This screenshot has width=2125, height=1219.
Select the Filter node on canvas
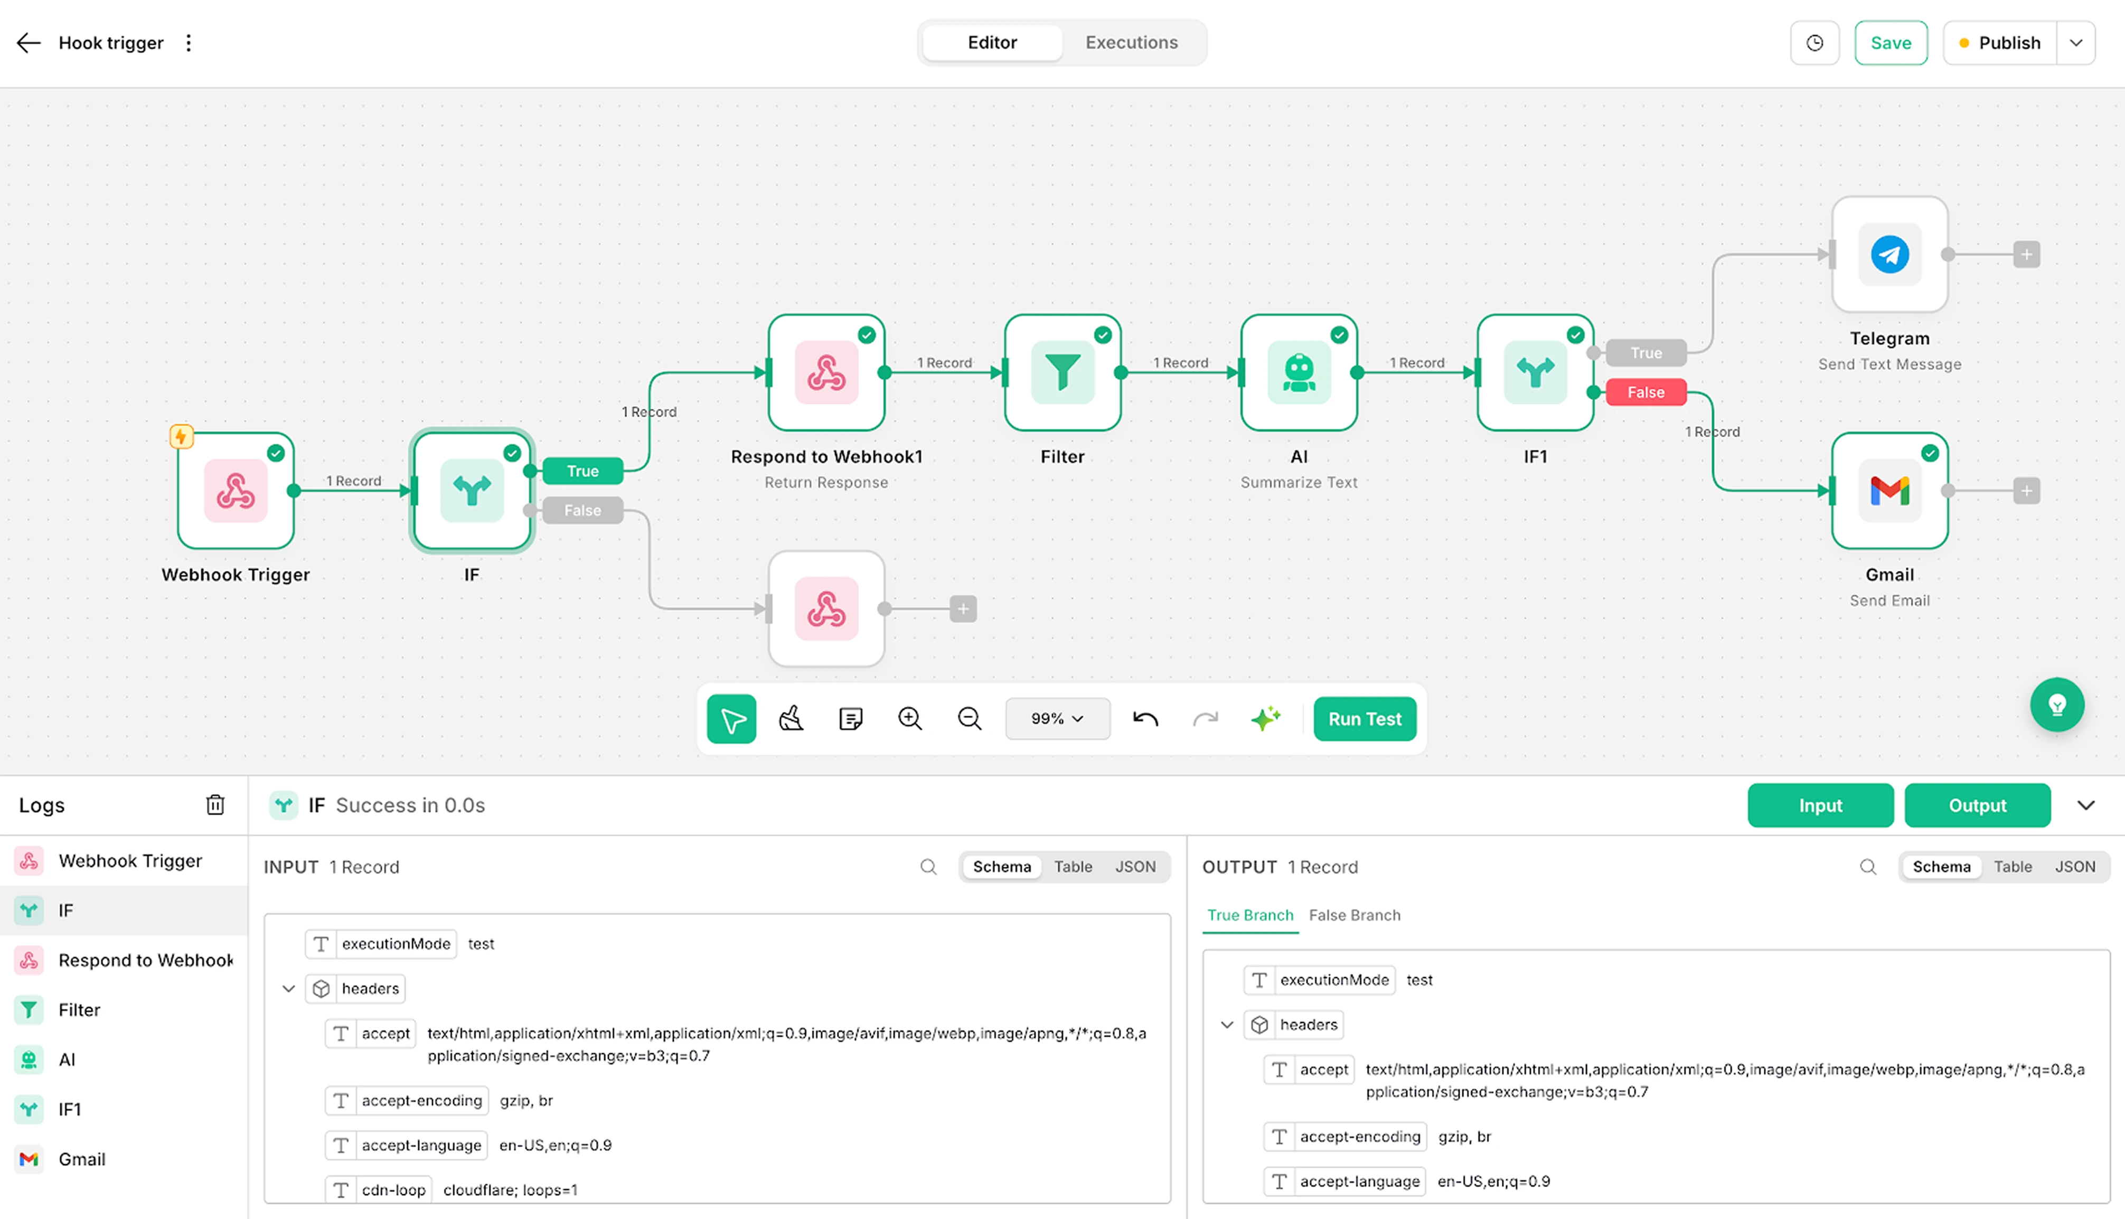tap(1063, 372)
